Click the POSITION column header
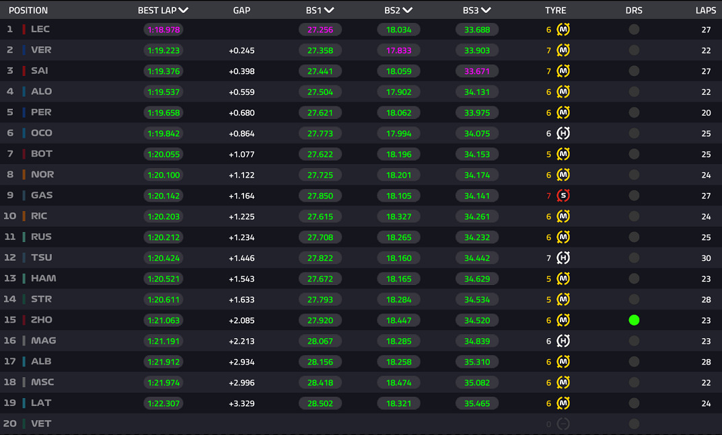Screen dimensions: 722x435 (x=28, y=10)
